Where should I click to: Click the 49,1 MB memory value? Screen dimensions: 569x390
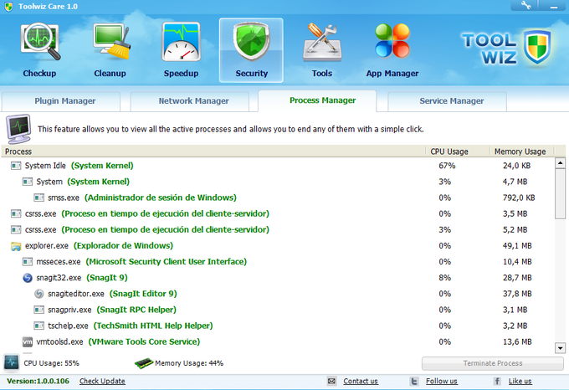tap(517, 246)
